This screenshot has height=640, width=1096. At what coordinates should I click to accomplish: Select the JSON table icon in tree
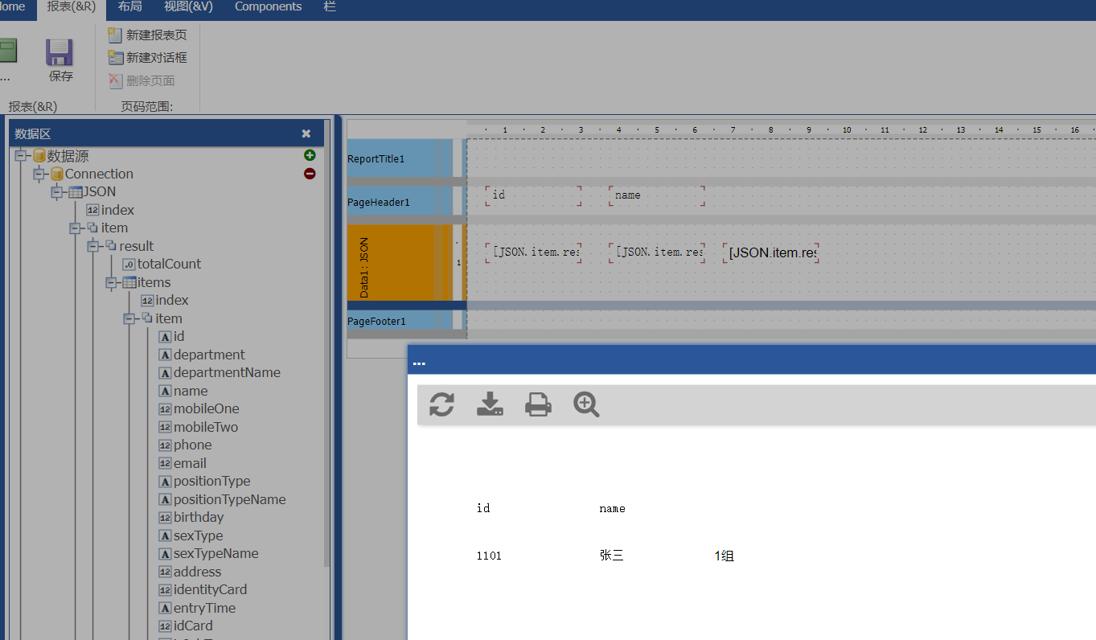(x=75, y=192)
